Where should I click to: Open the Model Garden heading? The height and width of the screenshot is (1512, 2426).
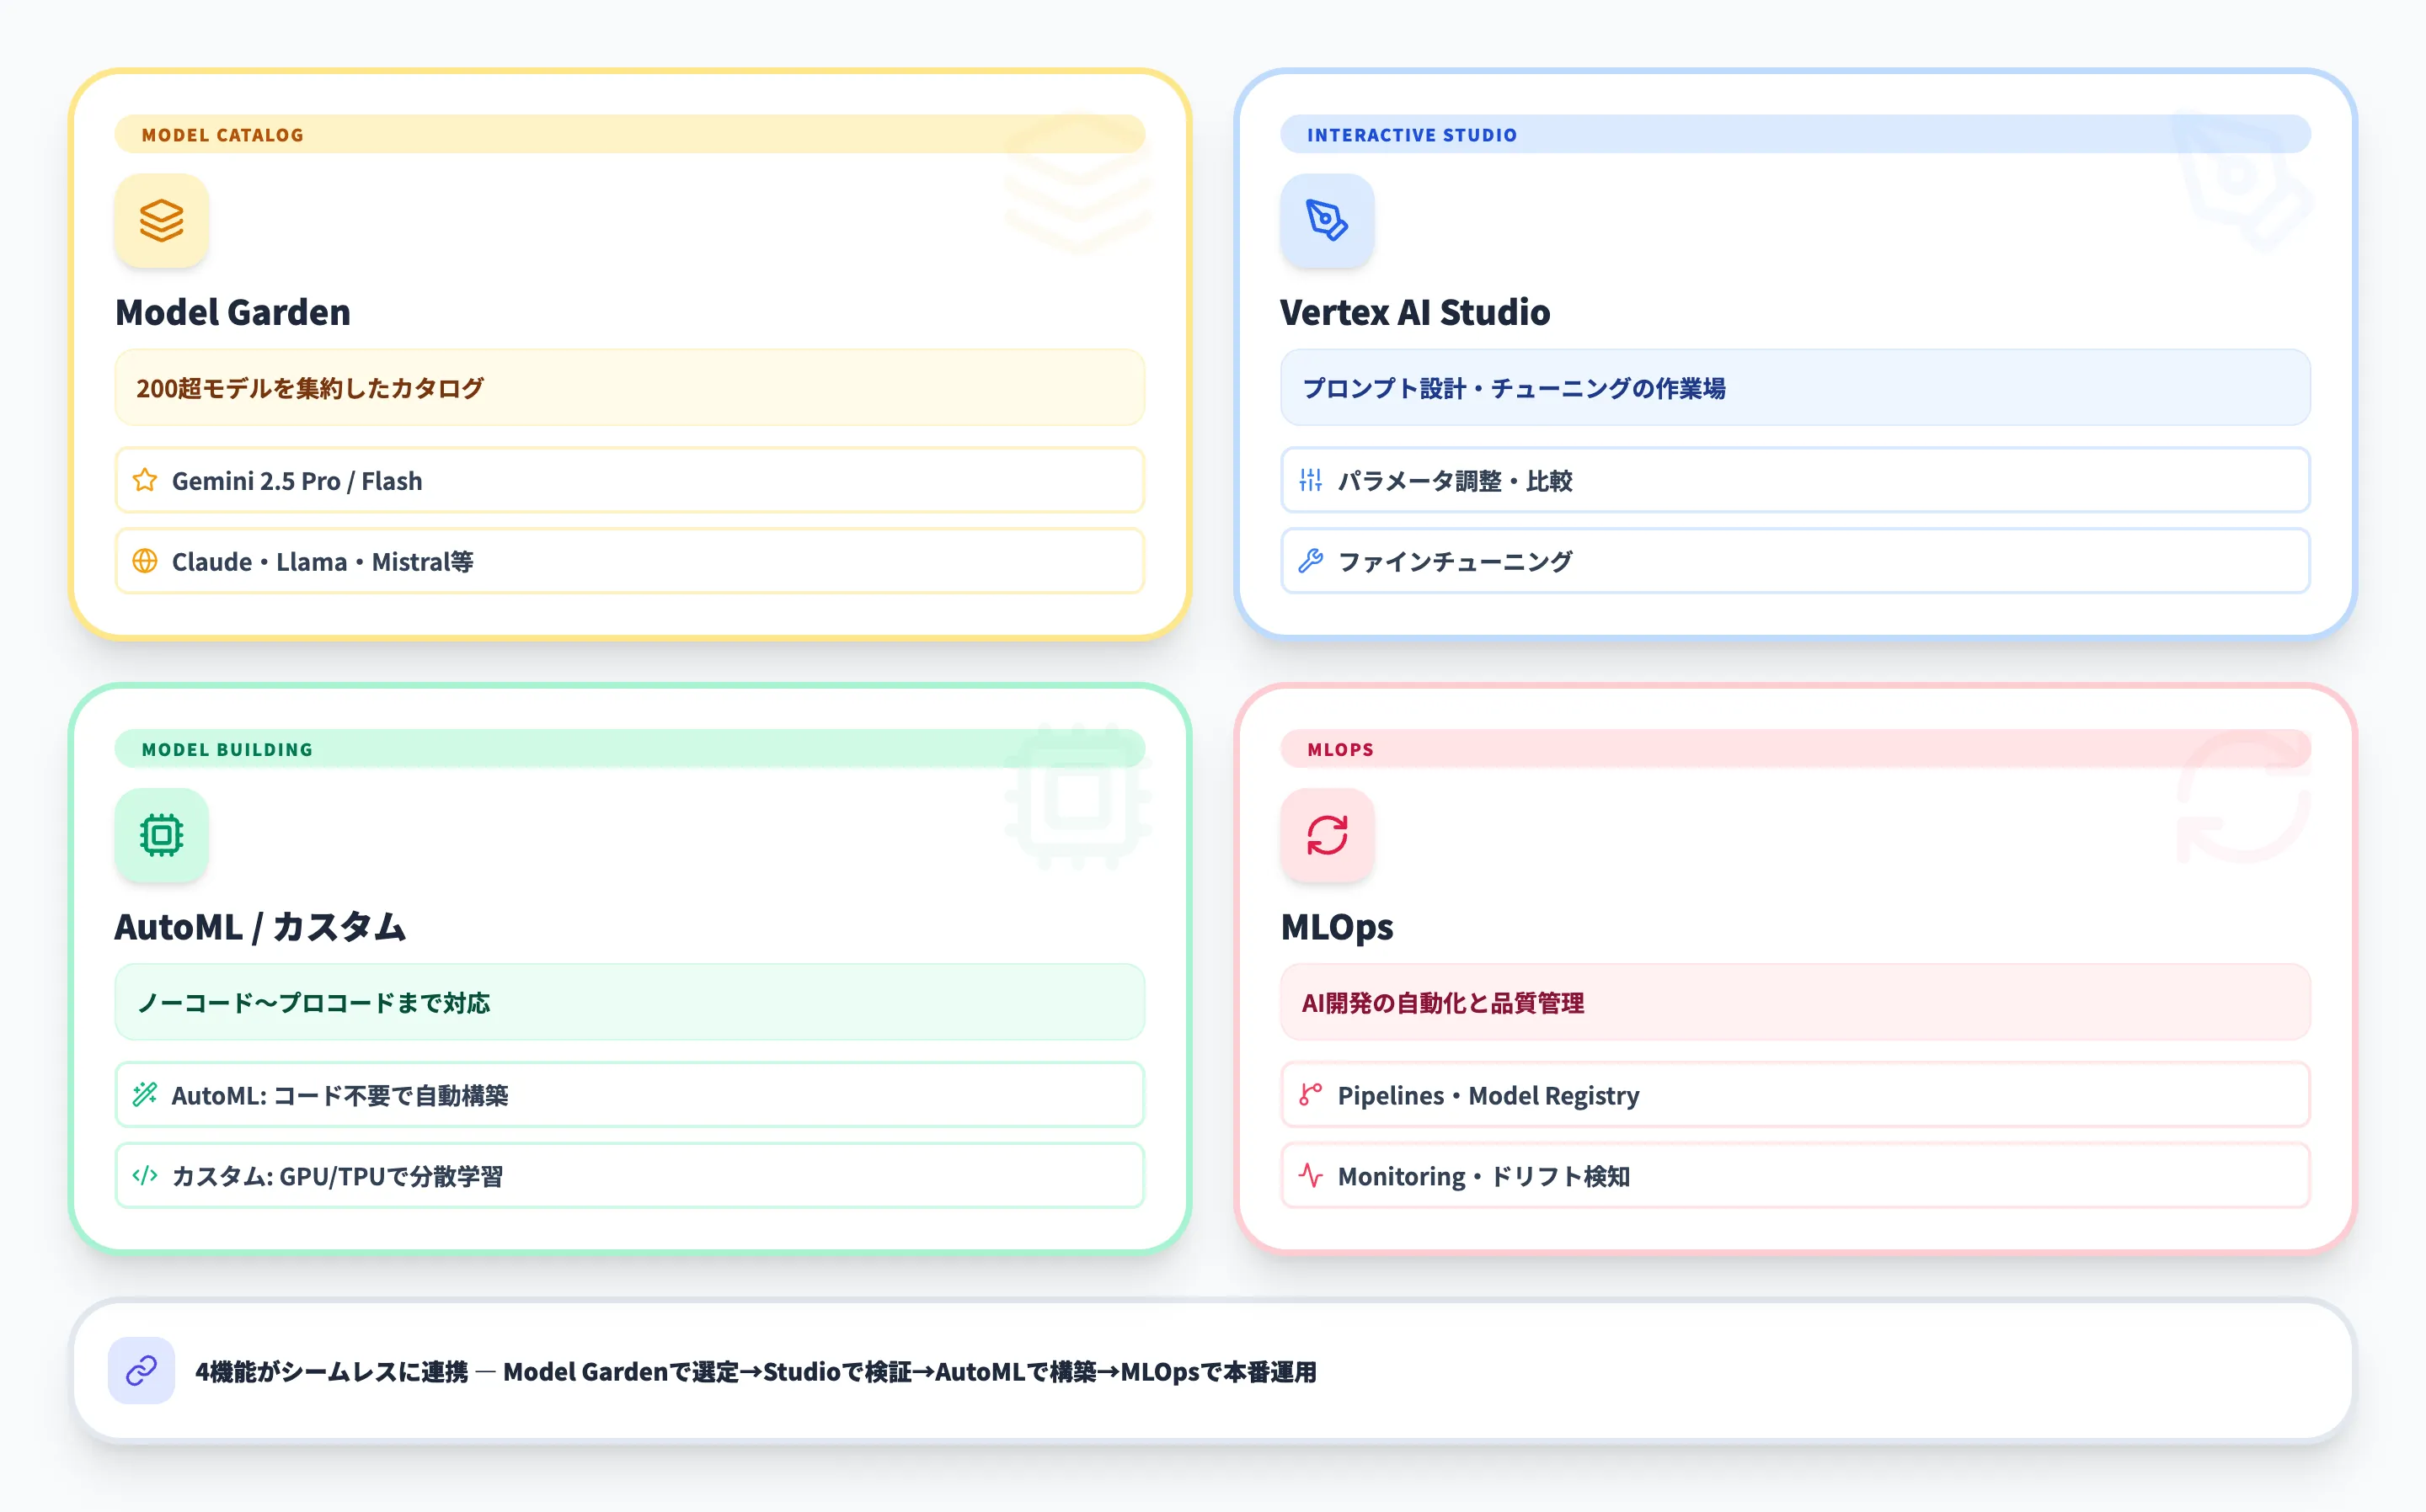pyautogui.click(x=232, y=312)
